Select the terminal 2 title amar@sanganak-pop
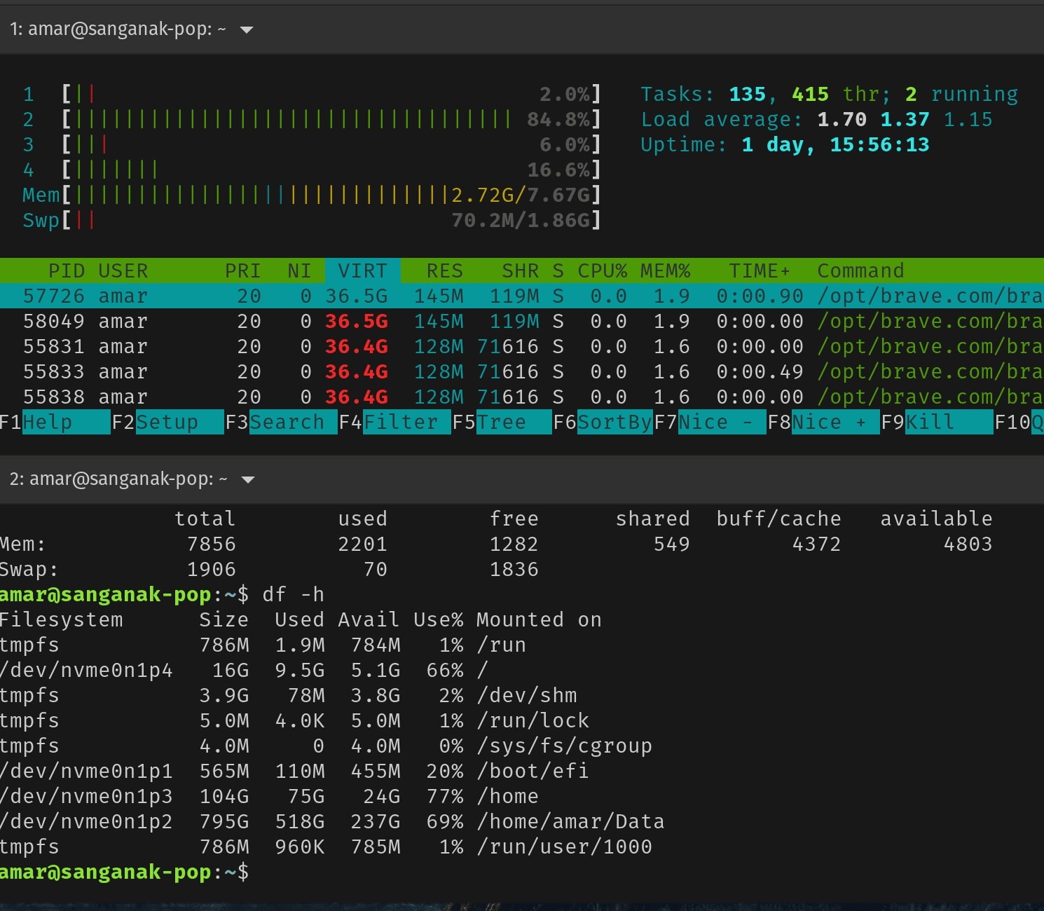 pyautogui.click(x=118, y=479)
